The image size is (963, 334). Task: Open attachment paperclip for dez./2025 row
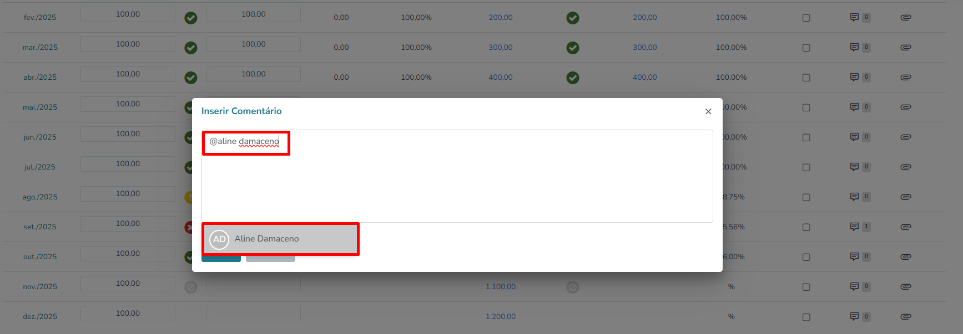click(906, 316)
